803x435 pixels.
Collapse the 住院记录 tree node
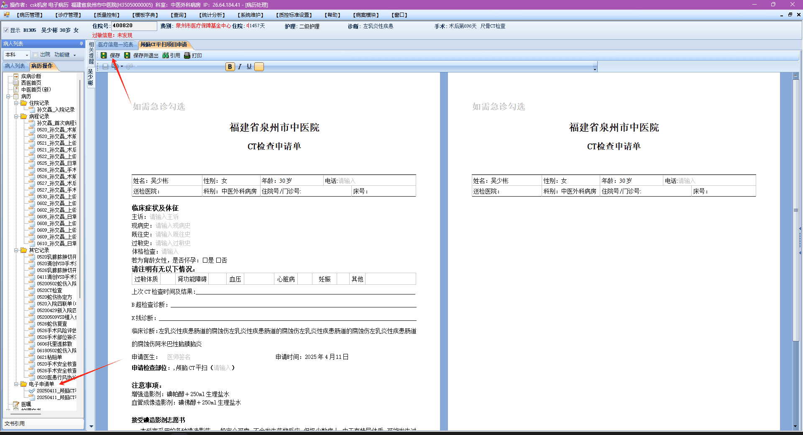[x=16, y=103]
